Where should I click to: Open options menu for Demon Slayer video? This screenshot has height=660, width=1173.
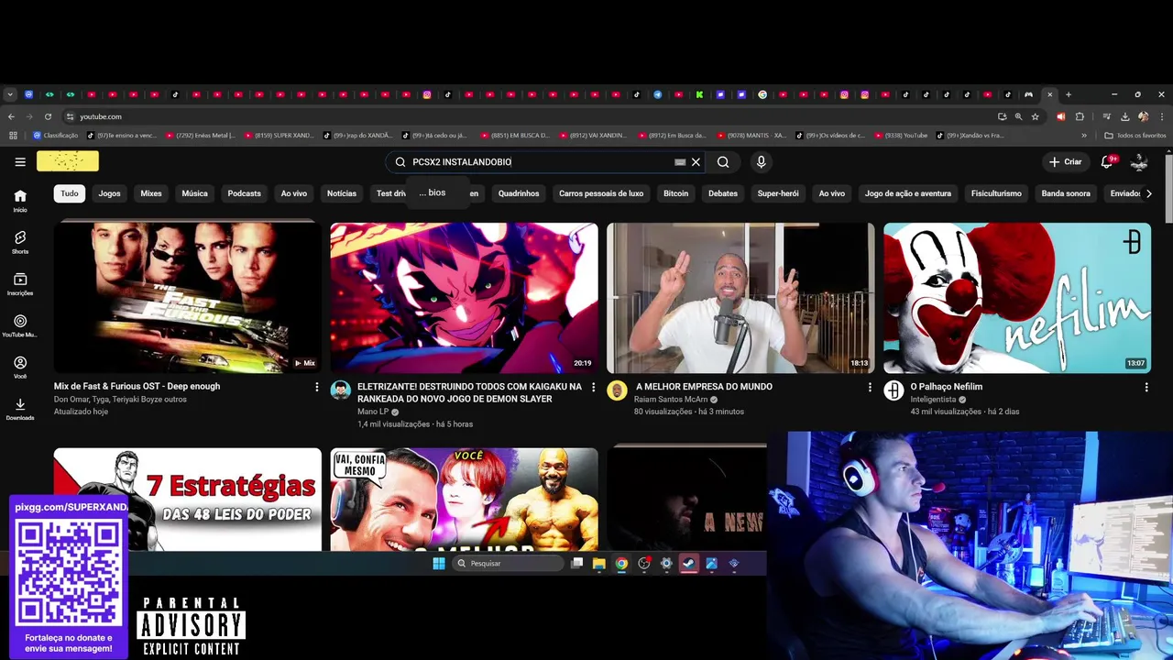pos(593,388)
